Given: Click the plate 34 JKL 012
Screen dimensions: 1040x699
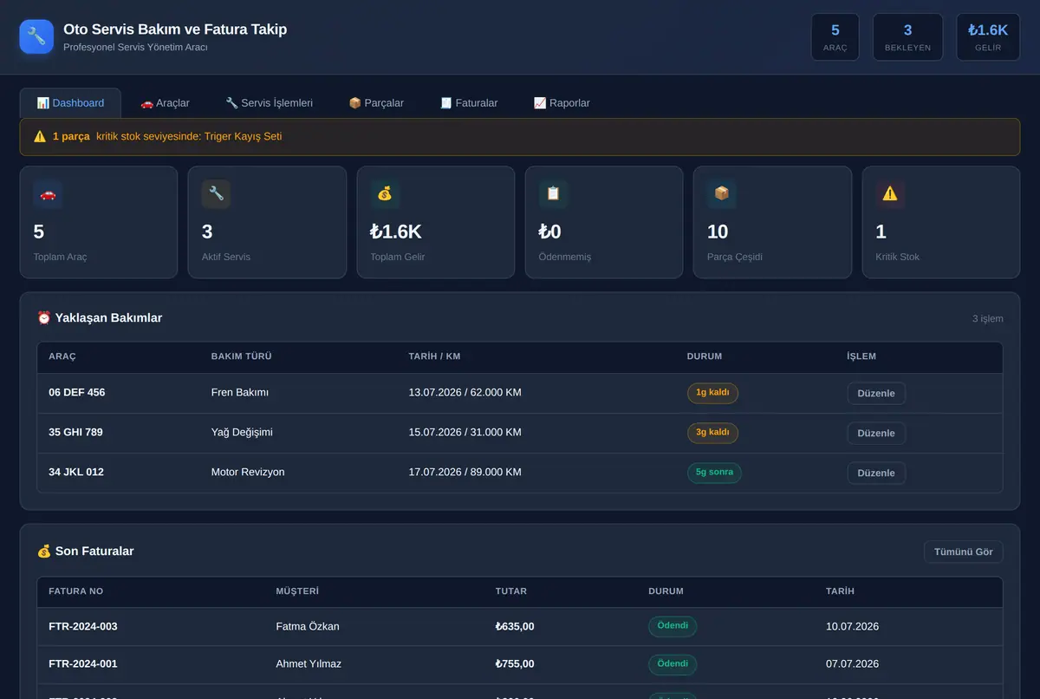Looking at the screenshot, I should click(x=76, y=473).
